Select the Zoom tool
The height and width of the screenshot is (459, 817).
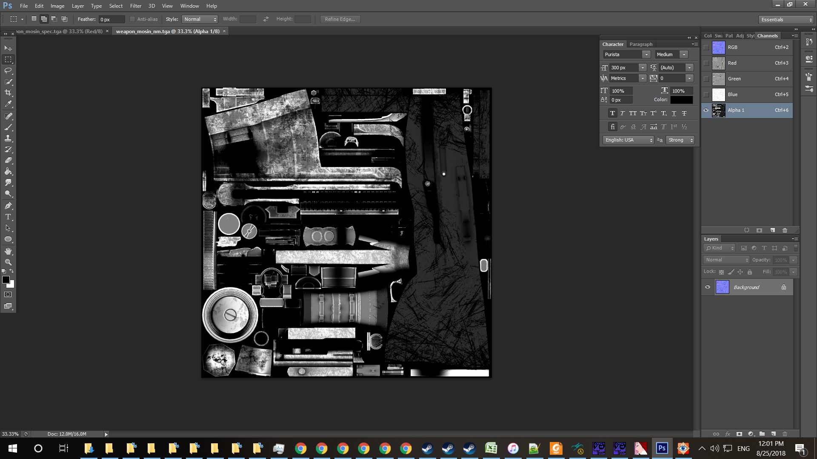8,262
